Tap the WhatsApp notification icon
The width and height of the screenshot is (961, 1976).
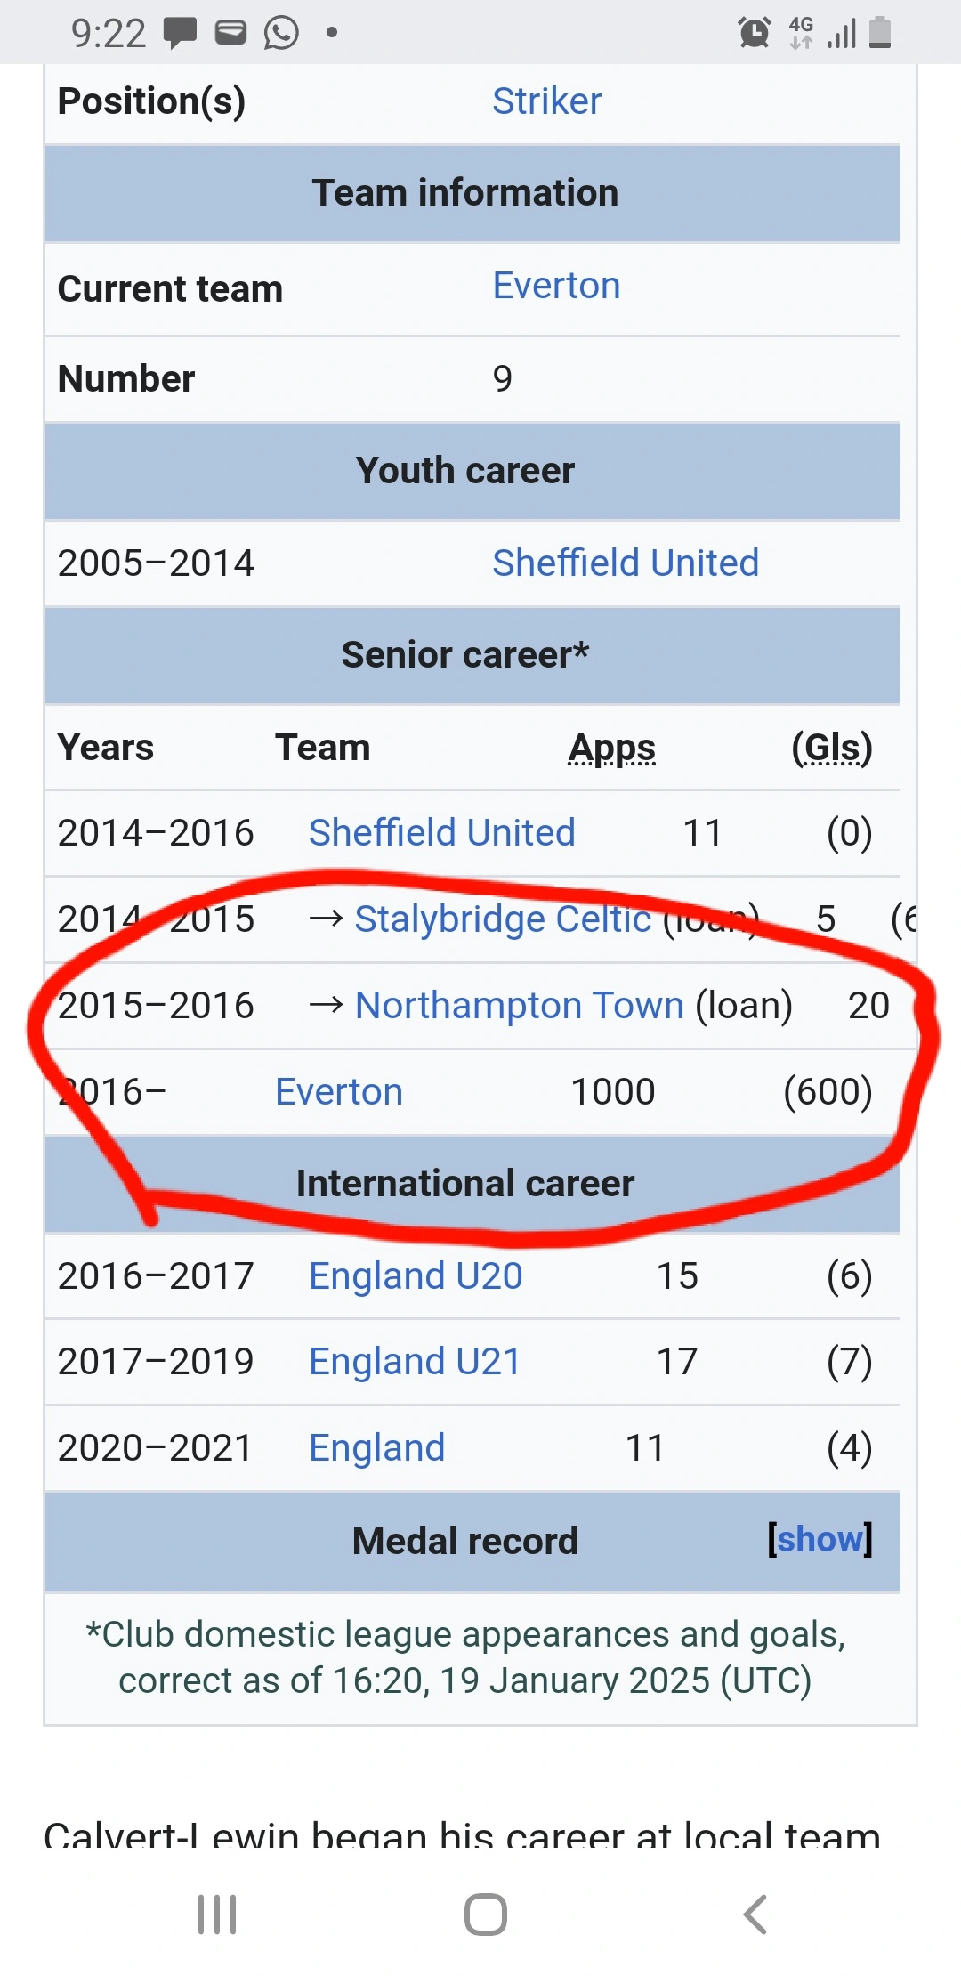pyautogui.click(x=281, y=34)
